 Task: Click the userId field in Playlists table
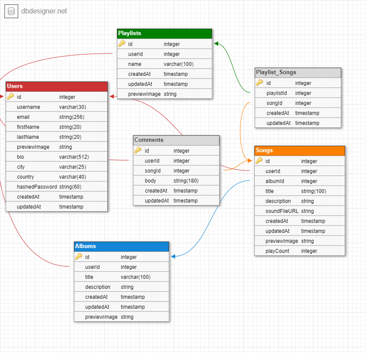pos(135,54)
